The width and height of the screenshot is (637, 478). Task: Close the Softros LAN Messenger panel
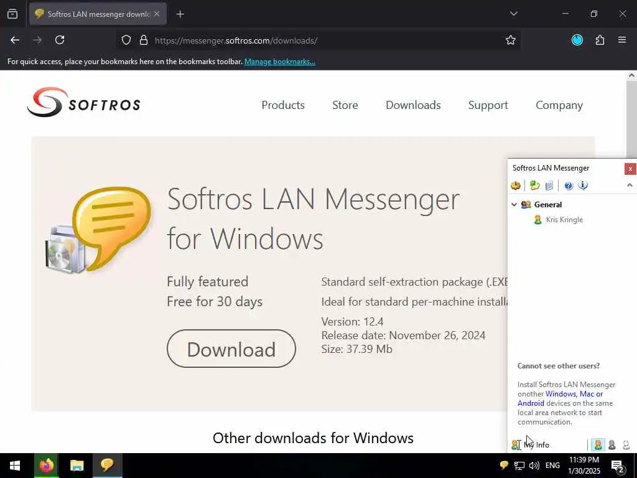click(x=630, y=169)
